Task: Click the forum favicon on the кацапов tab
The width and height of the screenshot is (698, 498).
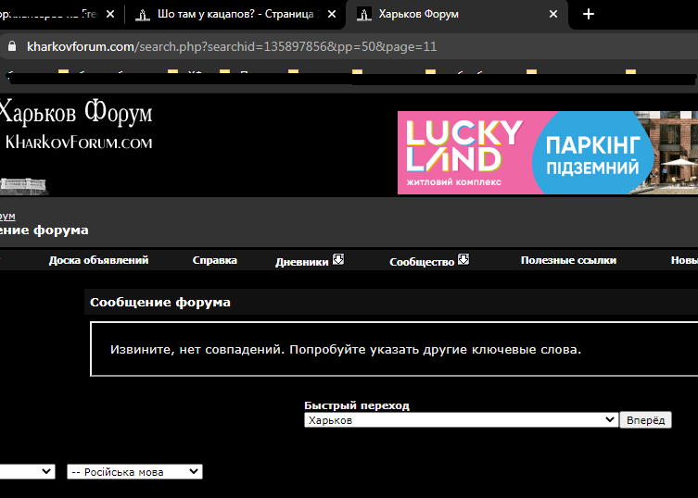Action: [x=143, y=15]
